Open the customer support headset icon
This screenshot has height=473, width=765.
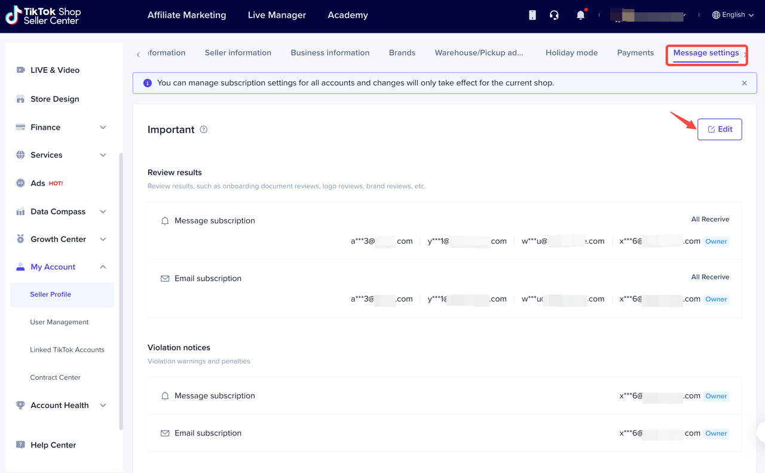554,15
